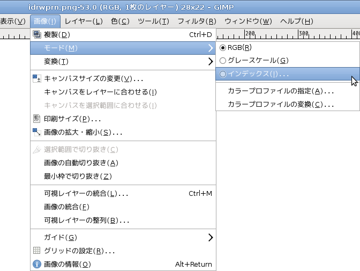
Task: Click the canvas size icon next to キャンバスサイズの変更
Action: click(37, 78)
